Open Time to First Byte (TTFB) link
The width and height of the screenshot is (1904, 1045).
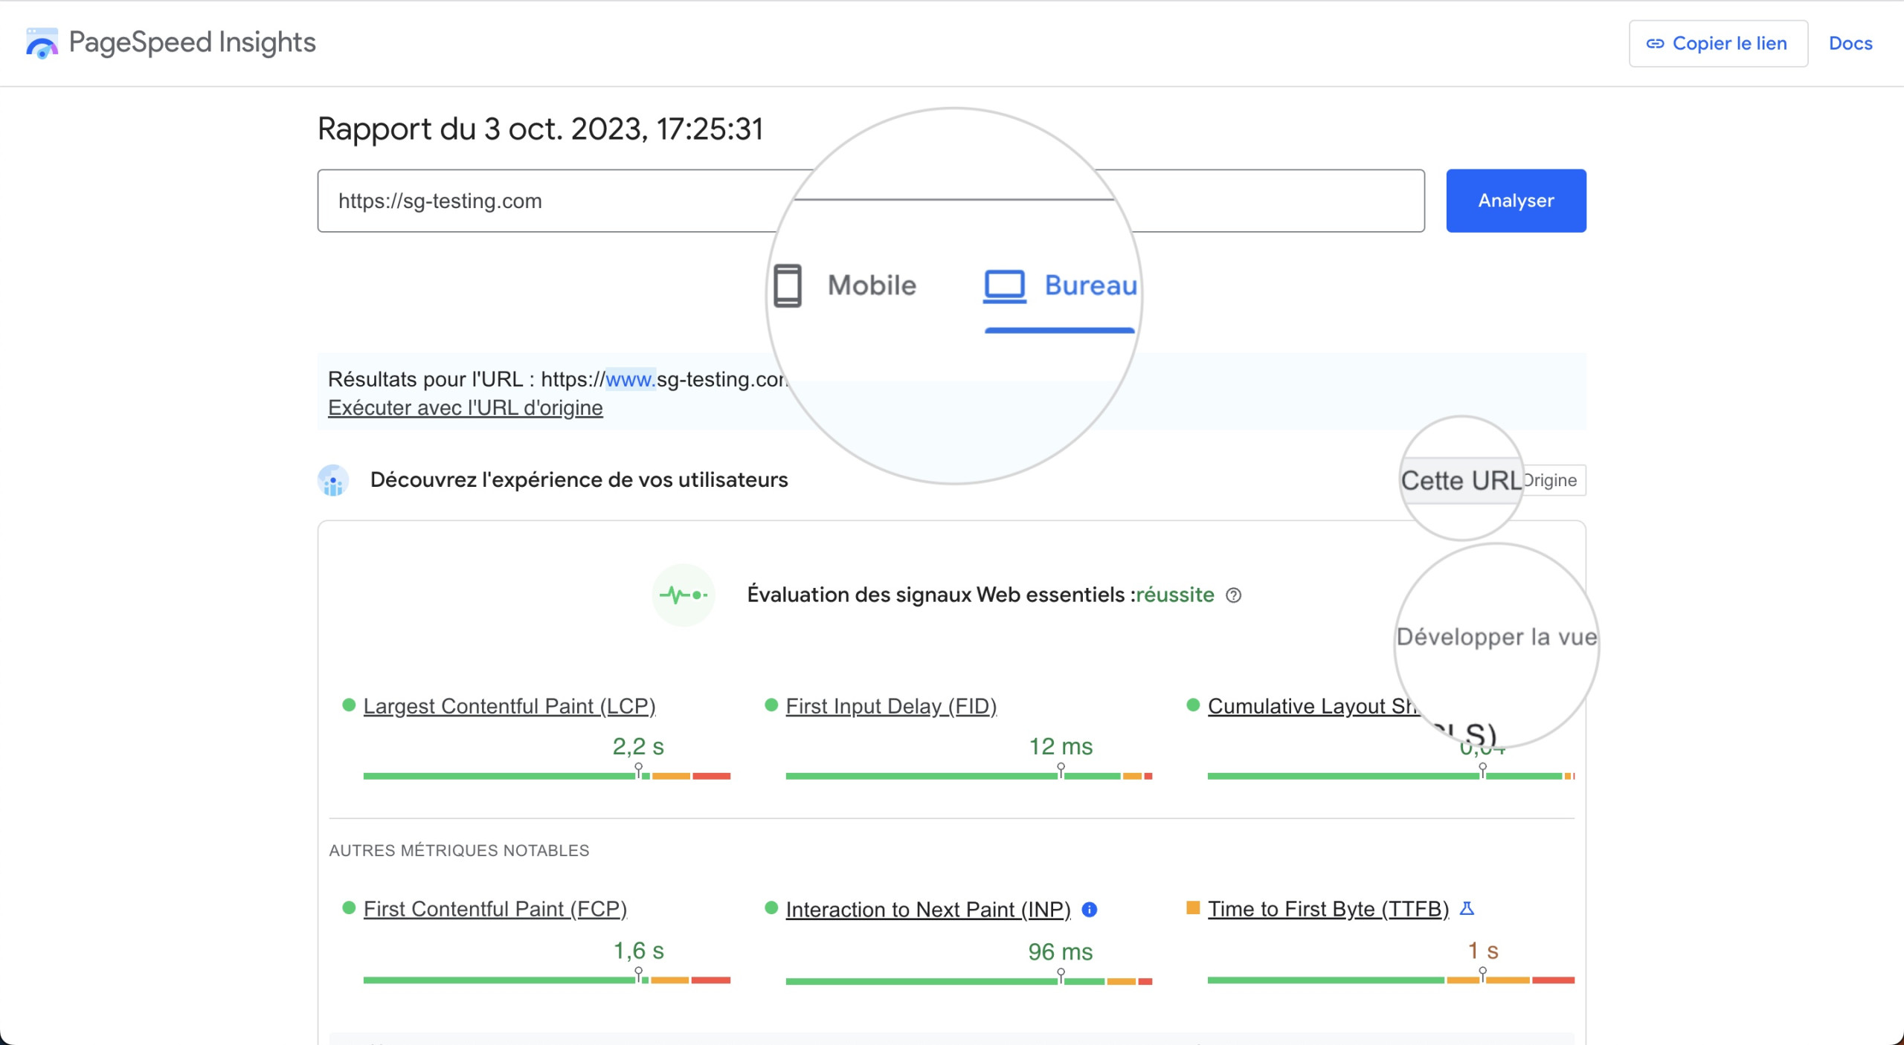[1328, 909]
